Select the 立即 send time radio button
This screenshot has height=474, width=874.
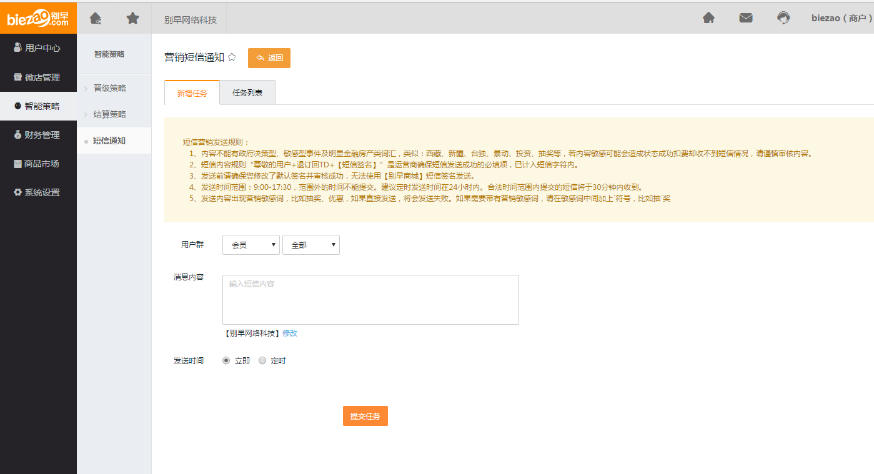pos(227,361)
